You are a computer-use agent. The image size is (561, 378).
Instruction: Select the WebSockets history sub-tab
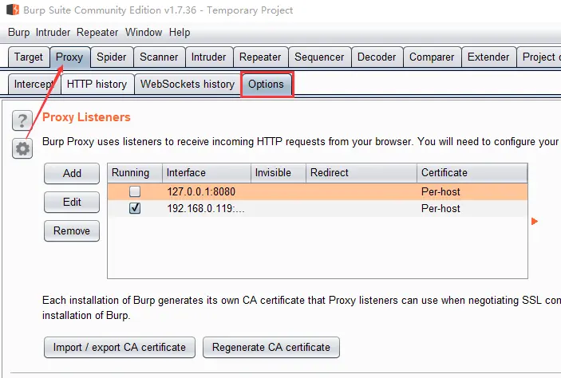pyautogui.click(x=187, y=84)
